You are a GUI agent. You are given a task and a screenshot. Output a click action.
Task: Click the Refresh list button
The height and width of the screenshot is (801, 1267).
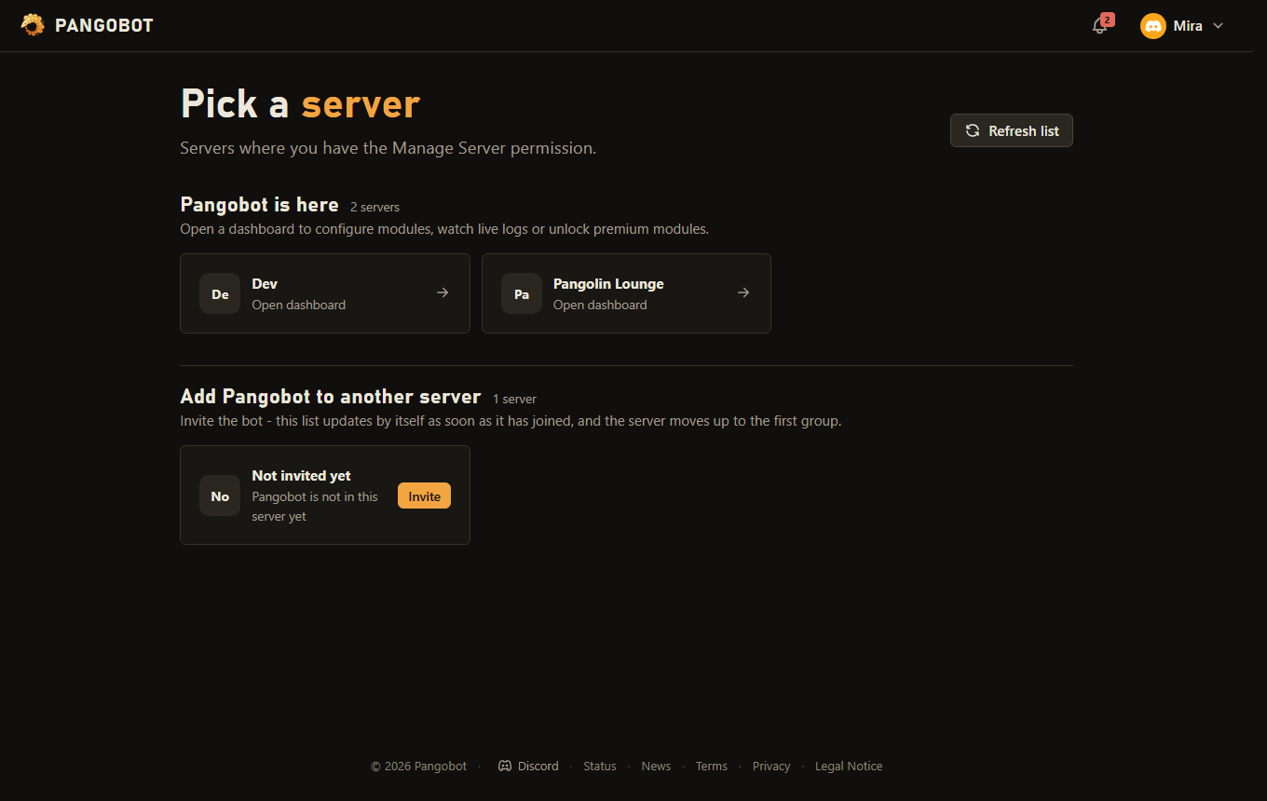coord(1012,130)
